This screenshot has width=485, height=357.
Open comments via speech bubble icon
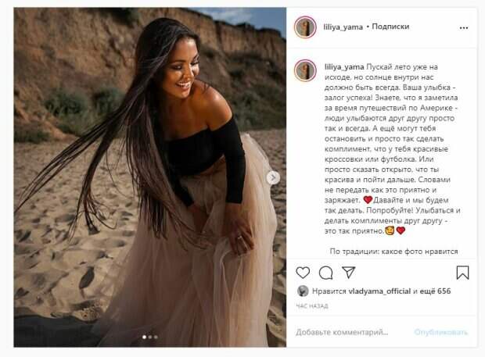325,273
